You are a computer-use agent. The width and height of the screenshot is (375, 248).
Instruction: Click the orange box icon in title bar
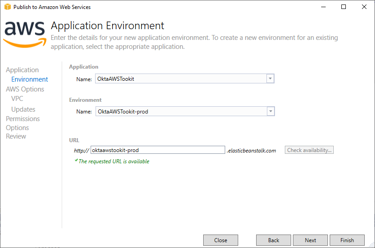tap(7, 7)
